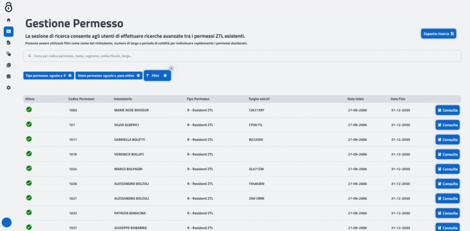The width and height of the screenshot is (470, 231).
Task: Click the green active checkmark for permit 1003
Action: pyautogui.click(x=29, y=110)
